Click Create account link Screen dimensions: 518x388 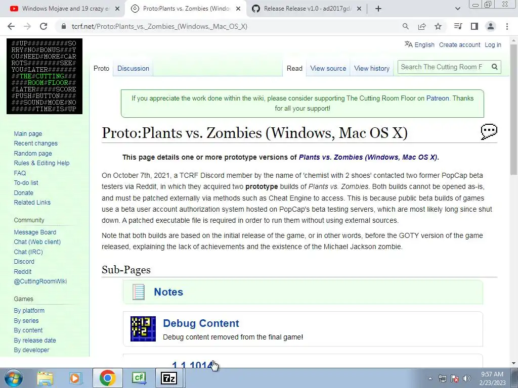click(x=459, y=45)
